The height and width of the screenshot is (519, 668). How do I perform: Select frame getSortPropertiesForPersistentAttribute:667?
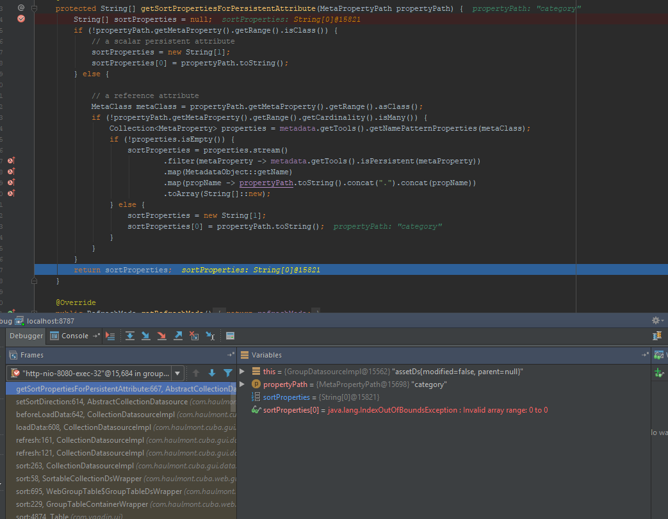(120, 389)
